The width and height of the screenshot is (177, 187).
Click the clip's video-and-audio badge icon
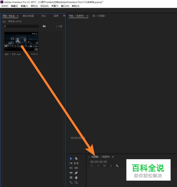36,49
